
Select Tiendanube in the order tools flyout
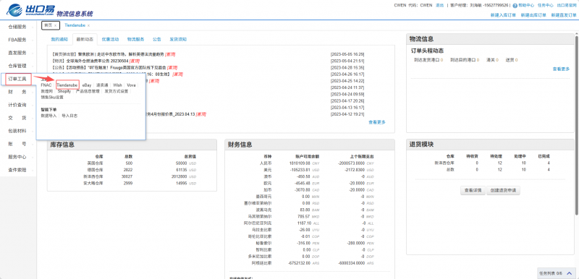[x=67, y=85]
